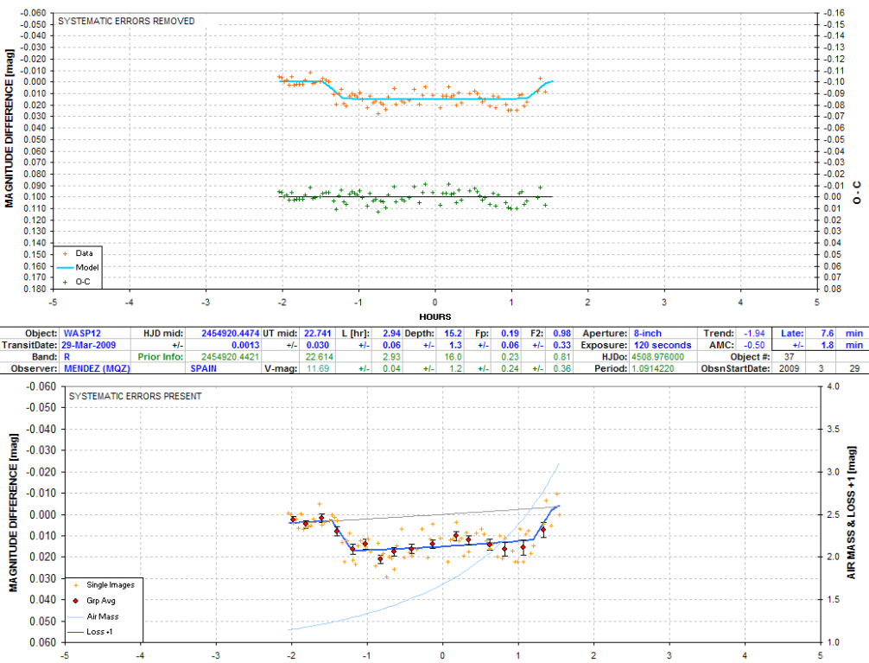Select the prior UT value '22.614'

(x=318, y=357)
